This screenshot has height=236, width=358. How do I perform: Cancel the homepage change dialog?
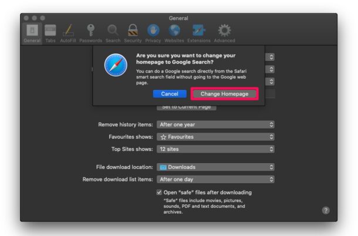tap(170, 94)
